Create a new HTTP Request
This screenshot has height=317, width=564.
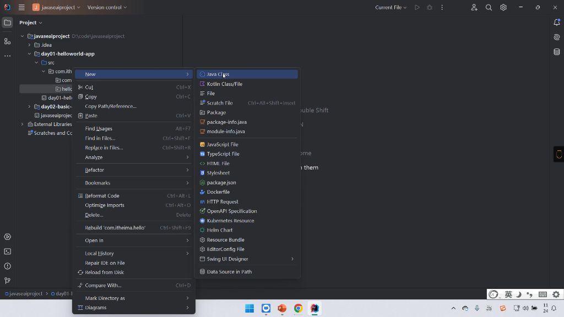[247, 201]
